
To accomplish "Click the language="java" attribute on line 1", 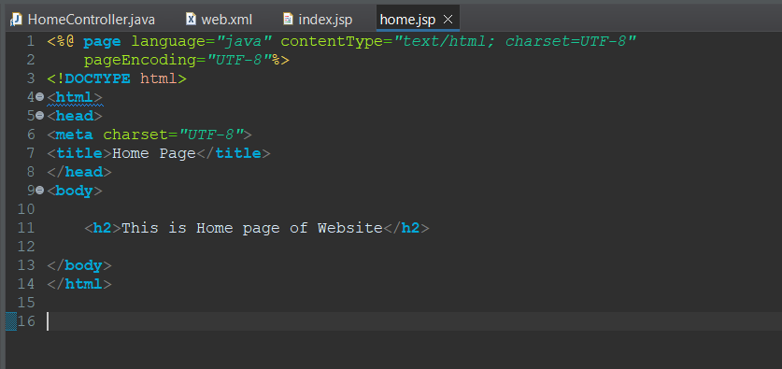I will (x=202, y=41).
